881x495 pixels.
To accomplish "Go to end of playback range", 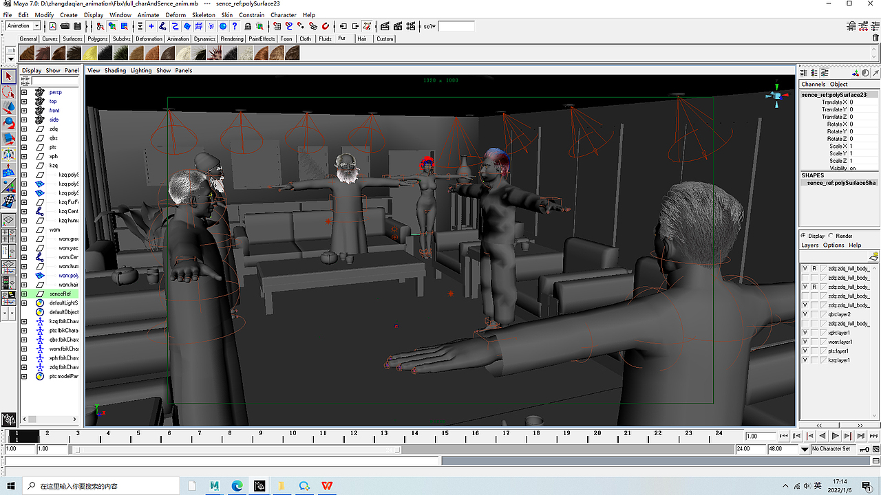I will click(x=874, y=436).
